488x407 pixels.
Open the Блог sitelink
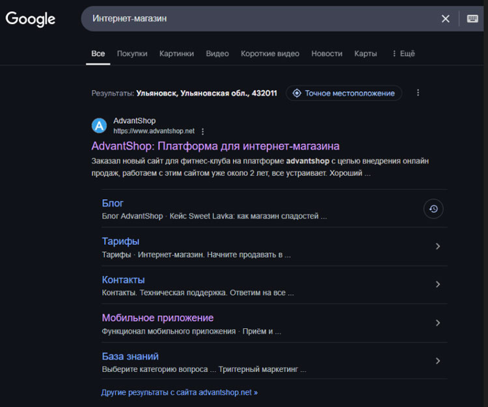[x=113, y=203]
